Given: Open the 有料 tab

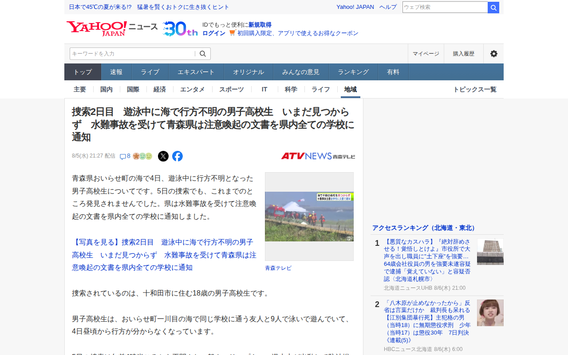Looking at the screenshot, I should tap(393, 72).
